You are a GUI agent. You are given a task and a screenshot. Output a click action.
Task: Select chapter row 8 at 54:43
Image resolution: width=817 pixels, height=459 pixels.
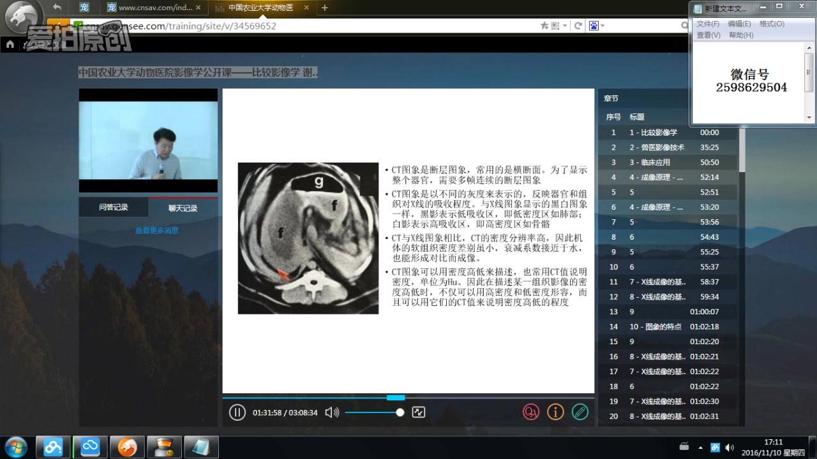pos(668,237)
